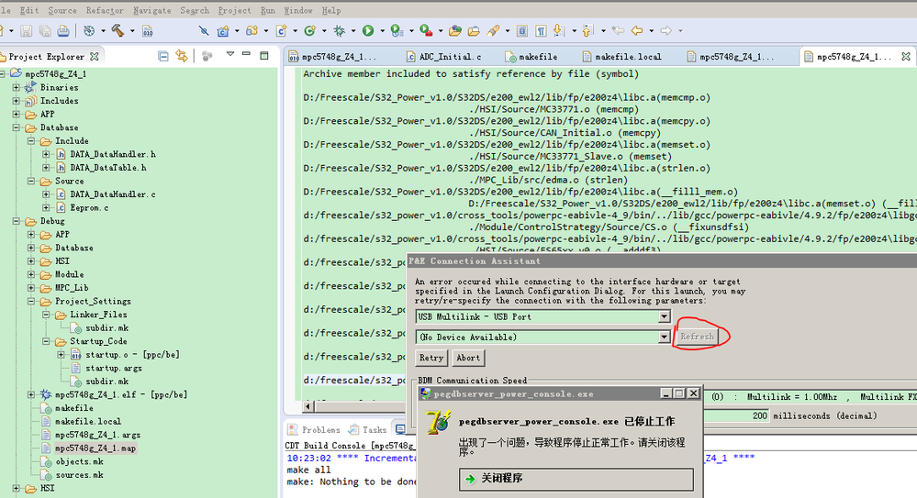
Task: Toggle Show Whitespace Characters pilcrow icon
Action: point(541,31)
